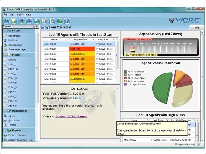The image size is (206, 154).
Task: Open Agents under Management
Action: [x=12, y=116]
